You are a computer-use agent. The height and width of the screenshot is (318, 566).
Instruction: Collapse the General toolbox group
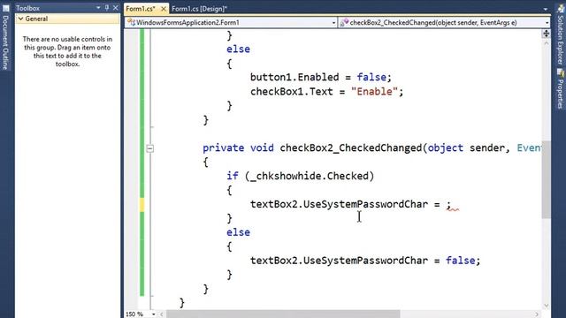coord(21,19)
